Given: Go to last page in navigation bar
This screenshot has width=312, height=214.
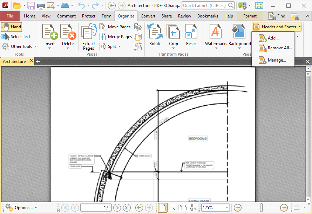Looking at the screenshot, I should [127, 208].
